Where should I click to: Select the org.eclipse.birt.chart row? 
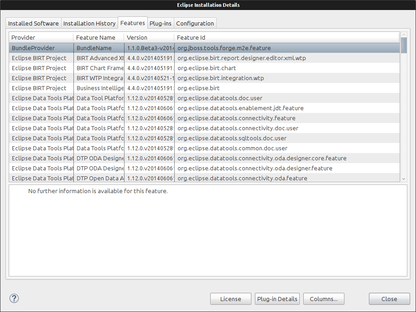[204, 68]
